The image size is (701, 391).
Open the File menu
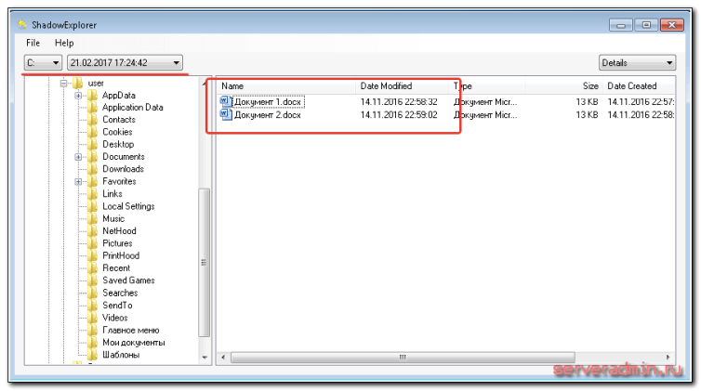coord(33,43)
